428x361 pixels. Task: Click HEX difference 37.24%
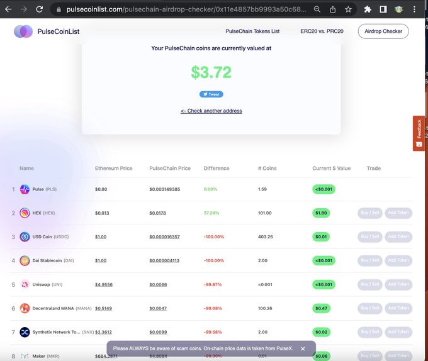pos(211,213)
